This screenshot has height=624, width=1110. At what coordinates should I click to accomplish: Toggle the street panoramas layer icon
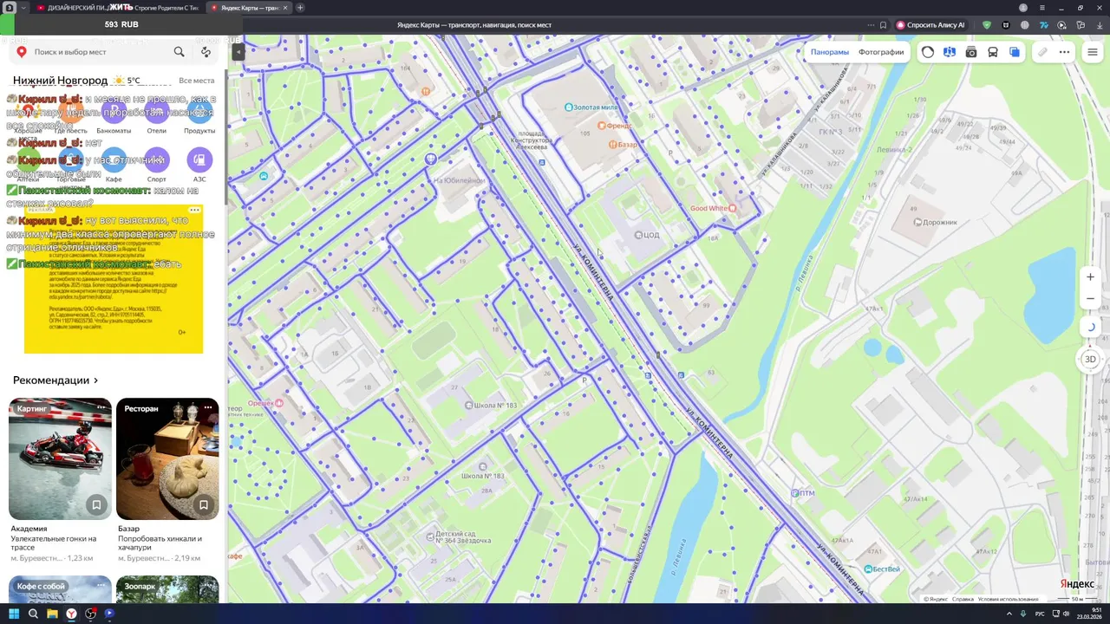[x=950, y=52]
